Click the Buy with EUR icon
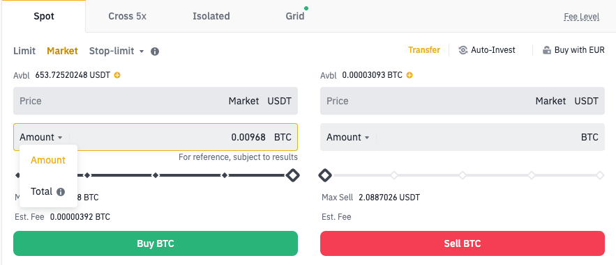This screenshot has height=265, width=616. (546, 50)
